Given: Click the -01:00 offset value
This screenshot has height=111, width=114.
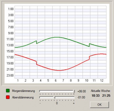Looking at the screenshot, I should coord(81,97).
